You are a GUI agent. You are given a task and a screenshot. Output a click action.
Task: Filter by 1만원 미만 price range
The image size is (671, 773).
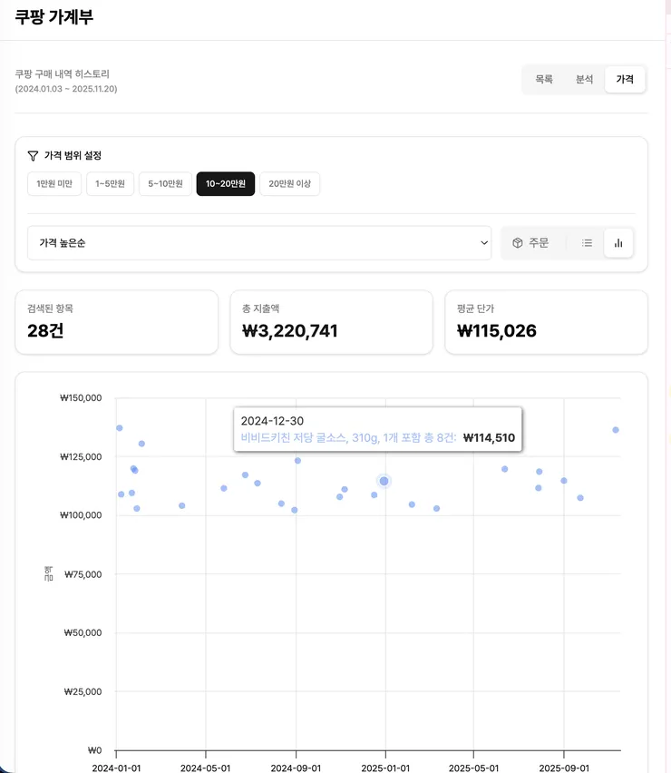pyautogui.click(x=54, y=184)
